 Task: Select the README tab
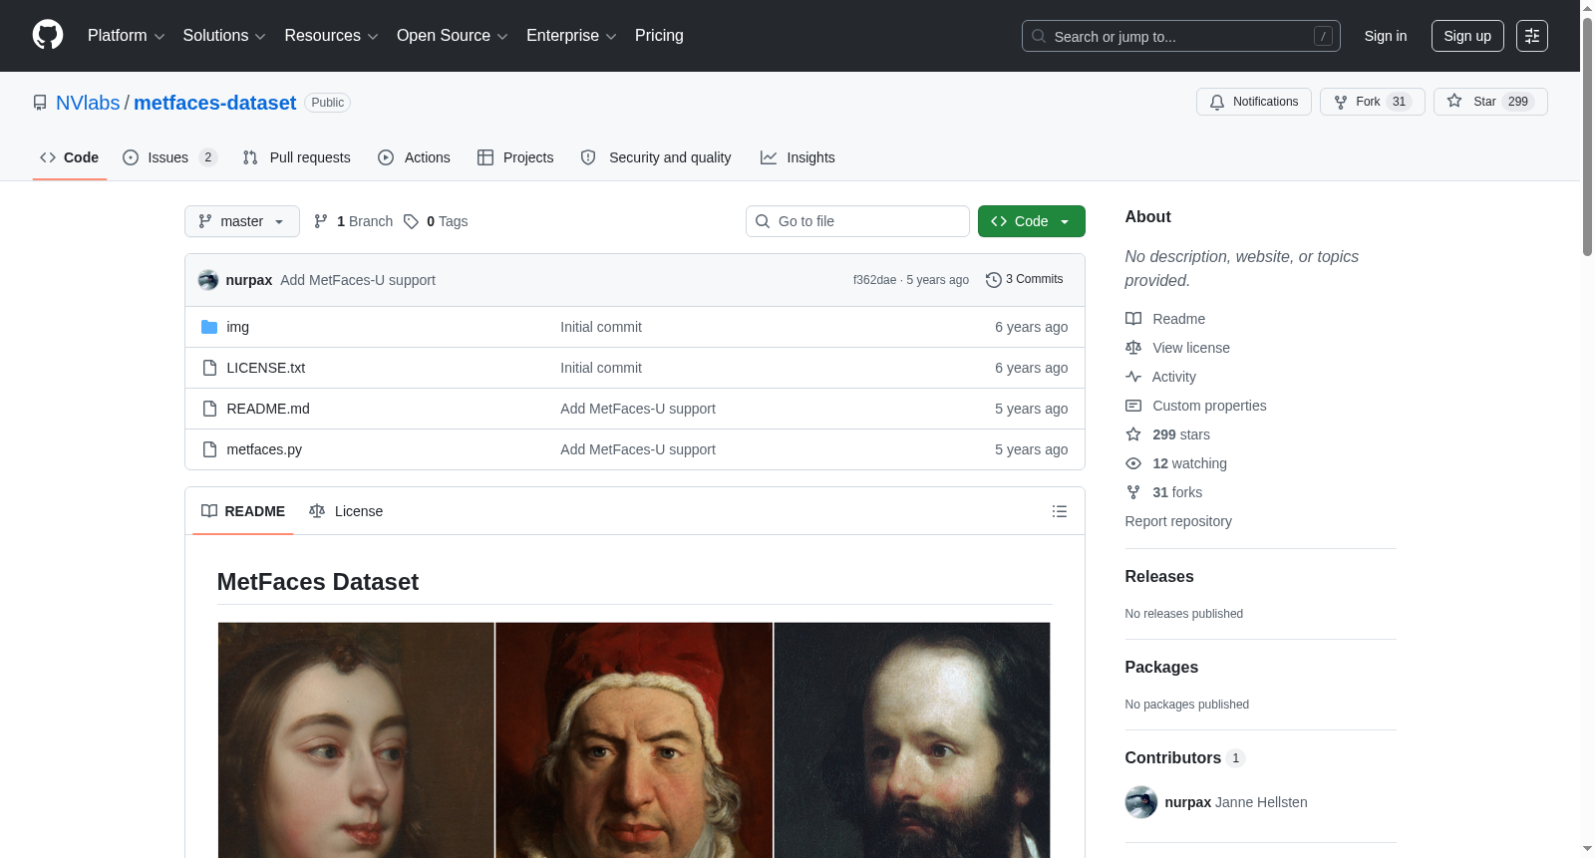click(x=243, y=511)
